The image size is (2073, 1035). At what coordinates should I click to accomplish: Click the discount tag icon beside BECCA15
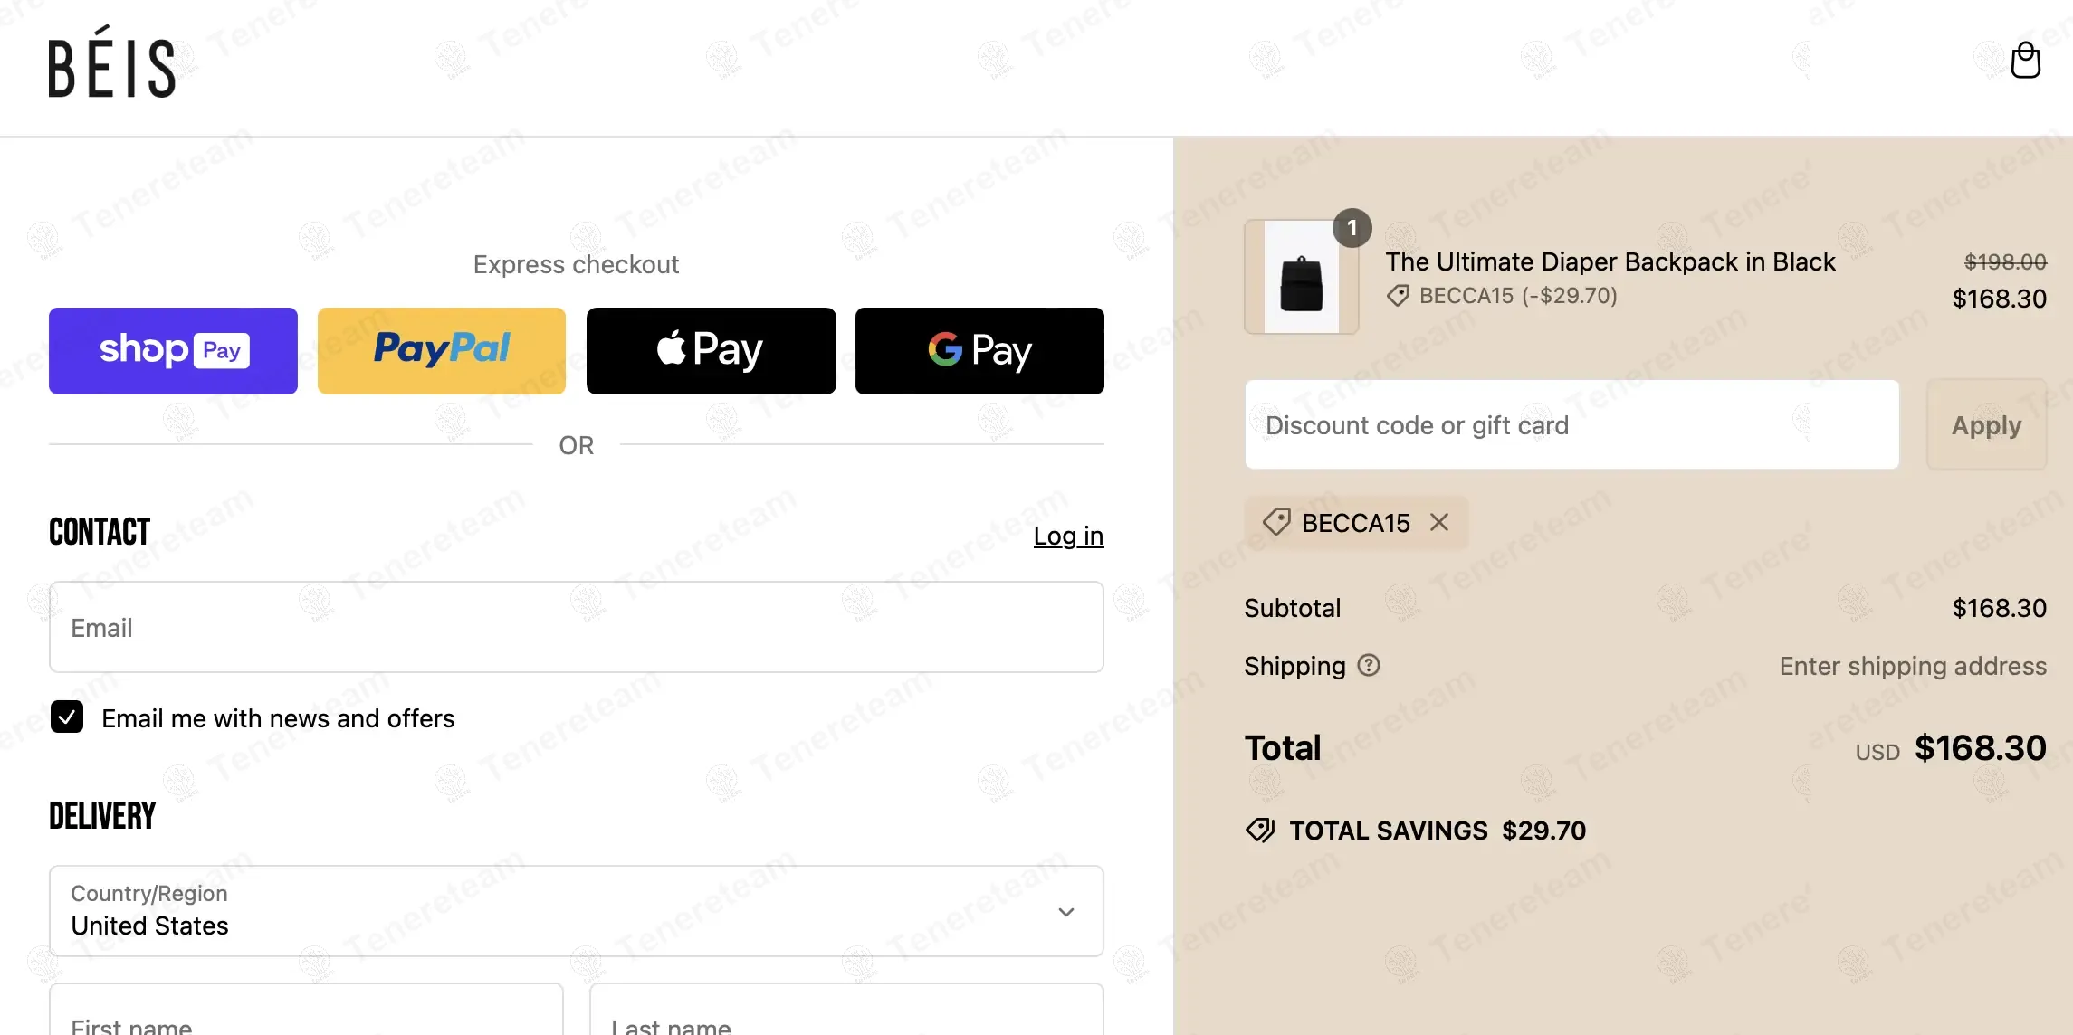[1398, 296]
